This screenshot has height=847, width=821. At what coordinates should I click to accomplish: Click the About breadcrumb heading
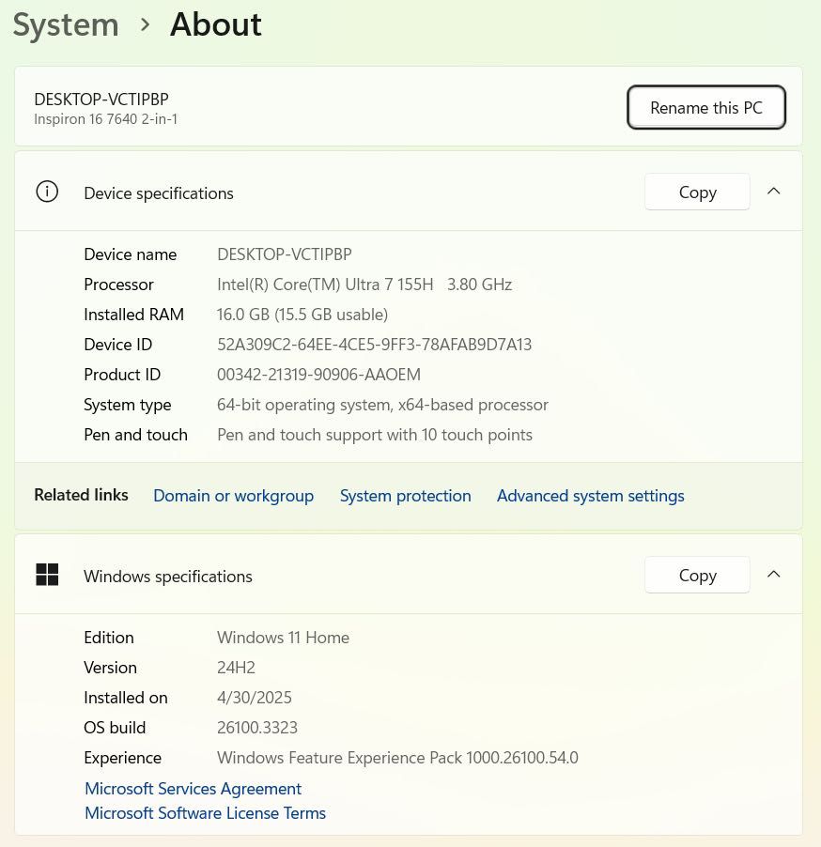pos(216,24)
